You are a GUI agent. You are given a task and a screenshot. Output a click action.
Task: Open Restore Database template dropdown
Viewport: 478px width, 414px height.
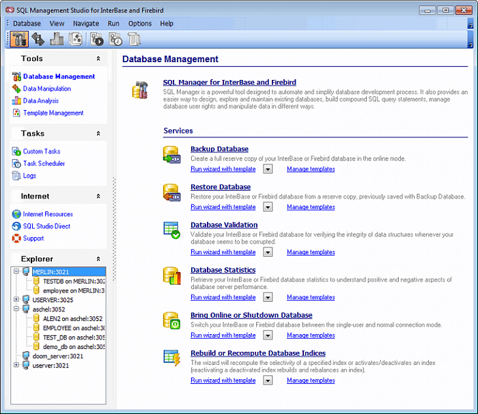[x=268, y=207]
